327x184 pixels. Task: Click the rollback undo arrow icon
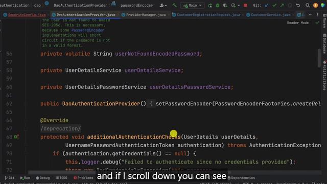pyautogui.click(x=298, y=6)
